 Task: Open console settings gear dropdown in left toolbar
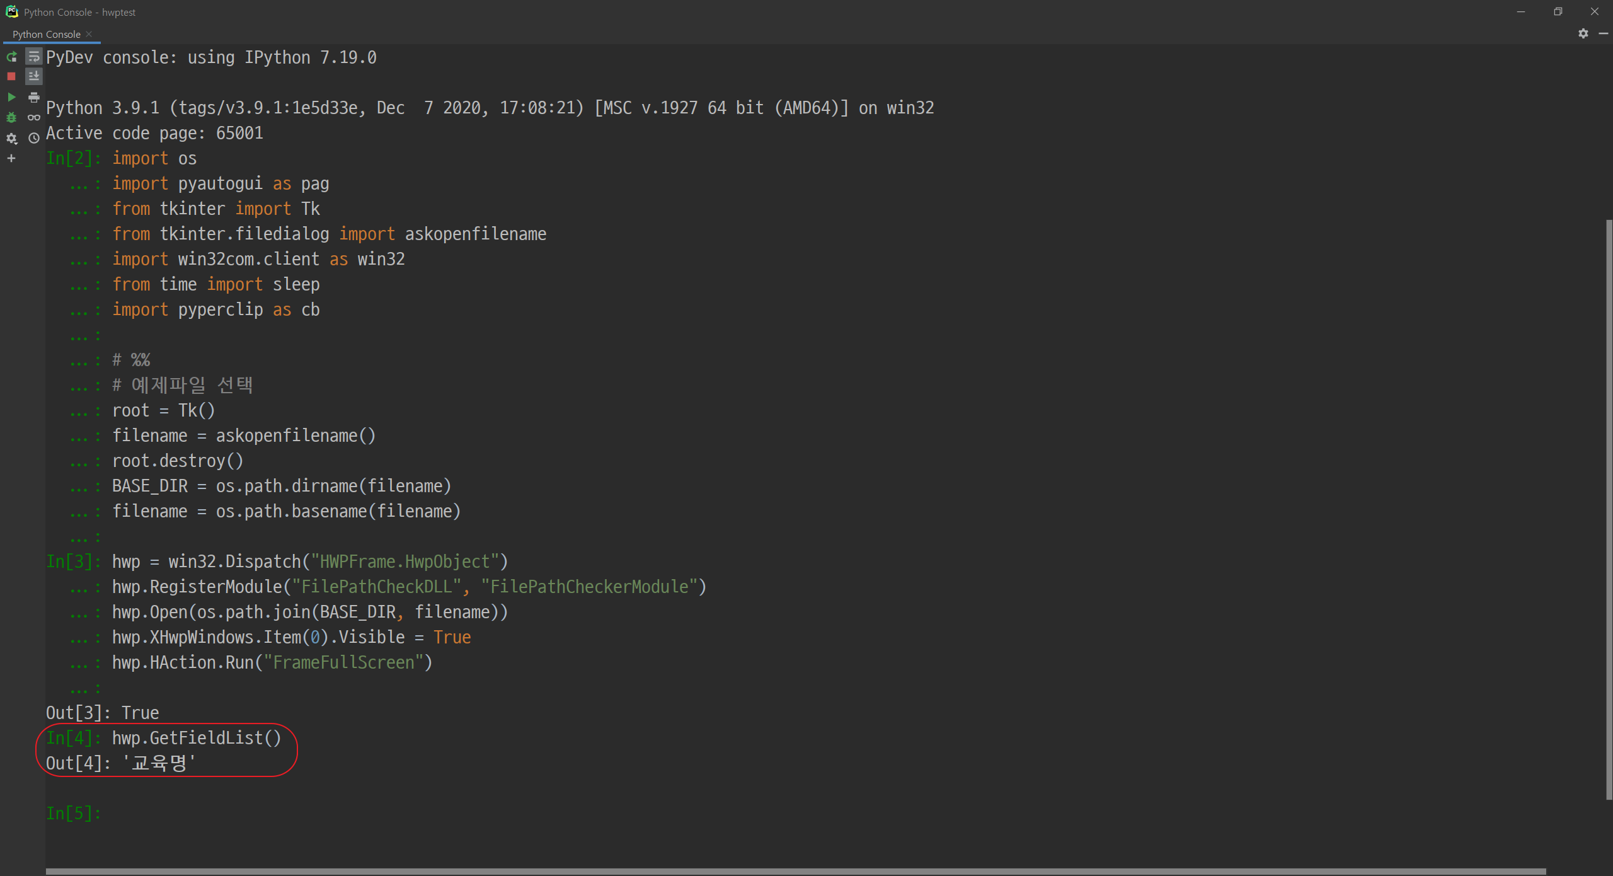click(x=11, y=138)
